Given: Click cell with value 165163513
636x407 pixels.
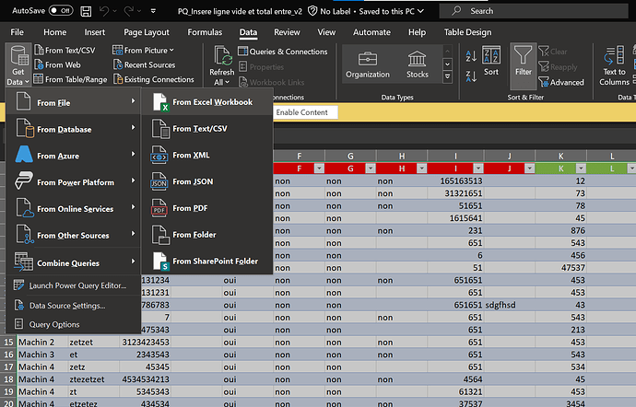Looking at the screenshot, I should pyautogui.click(x=455, y=180).
